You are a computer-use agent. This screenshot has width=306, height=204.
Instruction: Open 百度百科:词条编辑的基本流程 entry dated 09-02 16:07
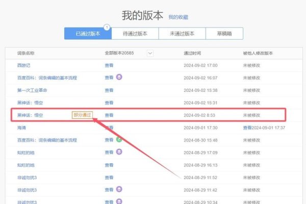point(47,78)
